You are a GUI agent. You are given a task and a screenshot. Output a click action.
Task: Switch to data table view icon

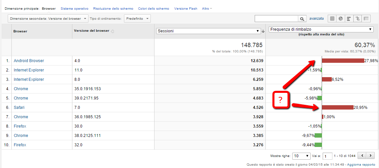click(x=332, y=19)
